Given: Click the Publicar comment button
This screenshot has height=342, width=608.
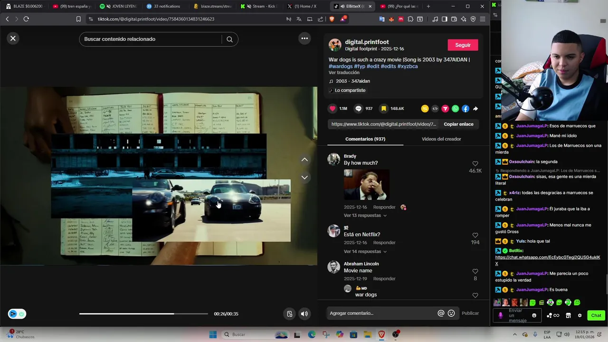Looking at the screenshot, I should [470, 313].
